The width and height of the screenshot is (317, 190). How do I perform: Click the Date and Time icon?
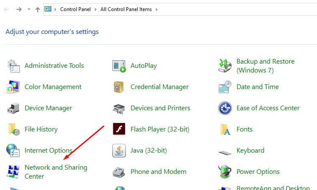click(x=225, y=87)
